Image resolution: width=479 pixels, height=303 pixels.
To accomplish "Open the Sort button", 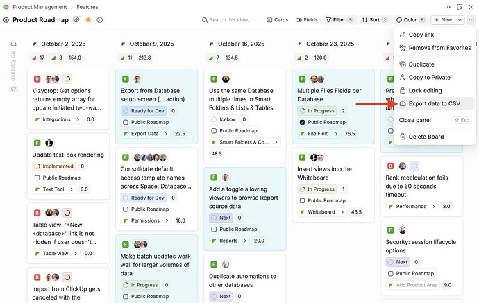I will coord(375,20).
